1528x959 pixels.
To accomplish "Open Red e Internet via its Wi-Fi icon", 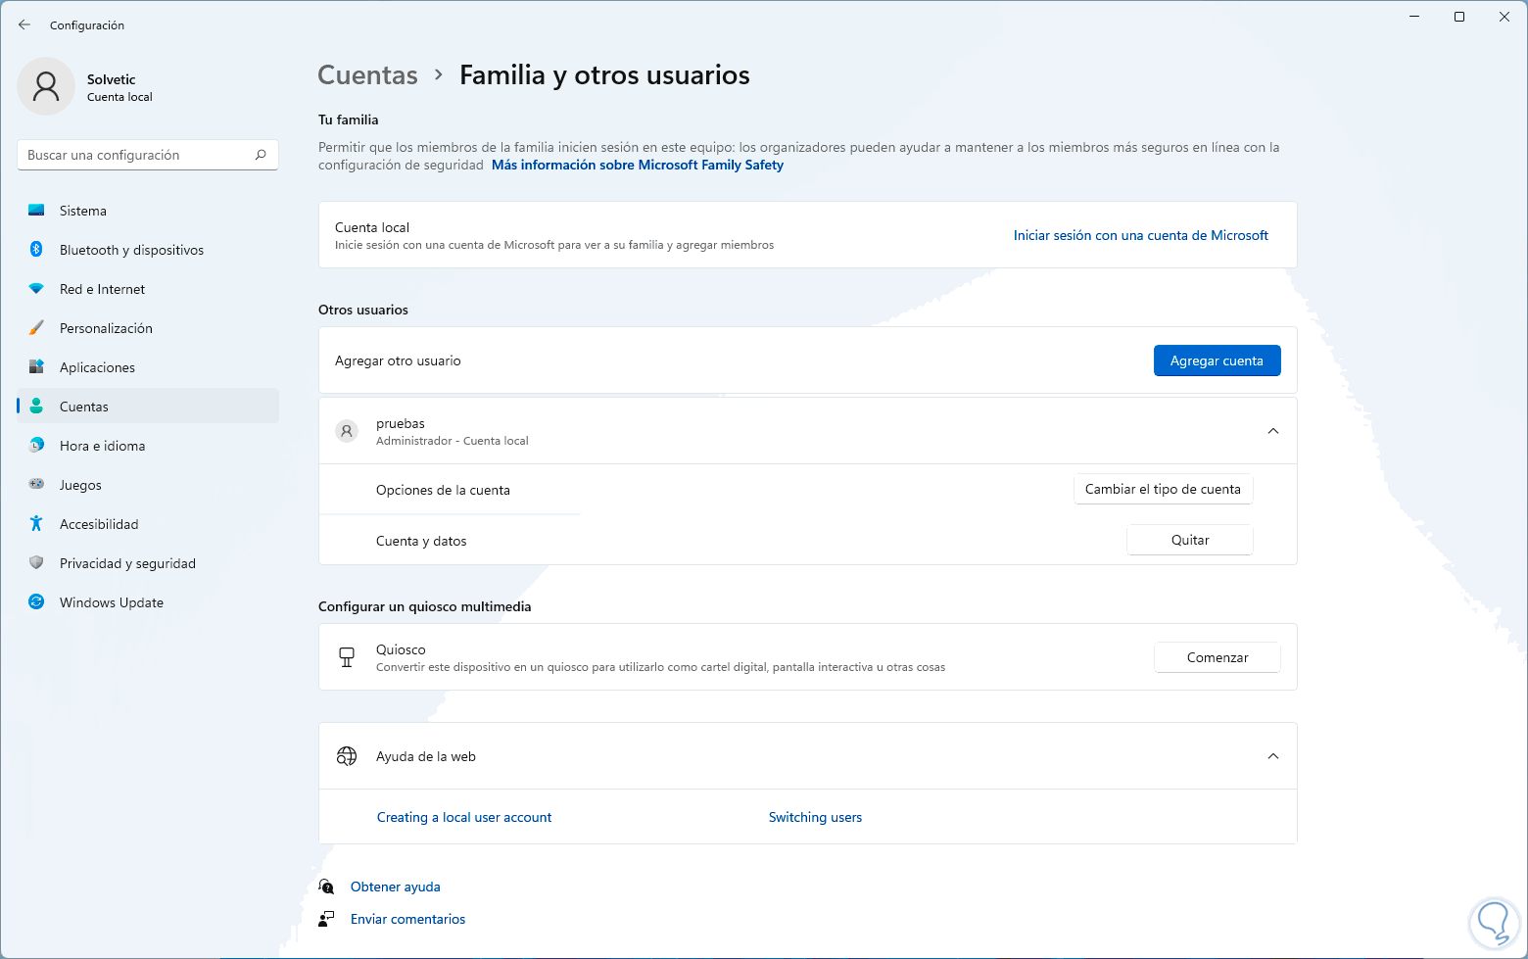I will pos(36,289).
